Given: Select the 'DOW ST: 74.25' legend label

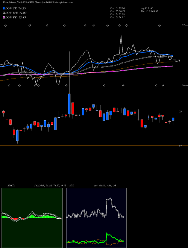Looking at the screenshot, I should pos(15,8).
